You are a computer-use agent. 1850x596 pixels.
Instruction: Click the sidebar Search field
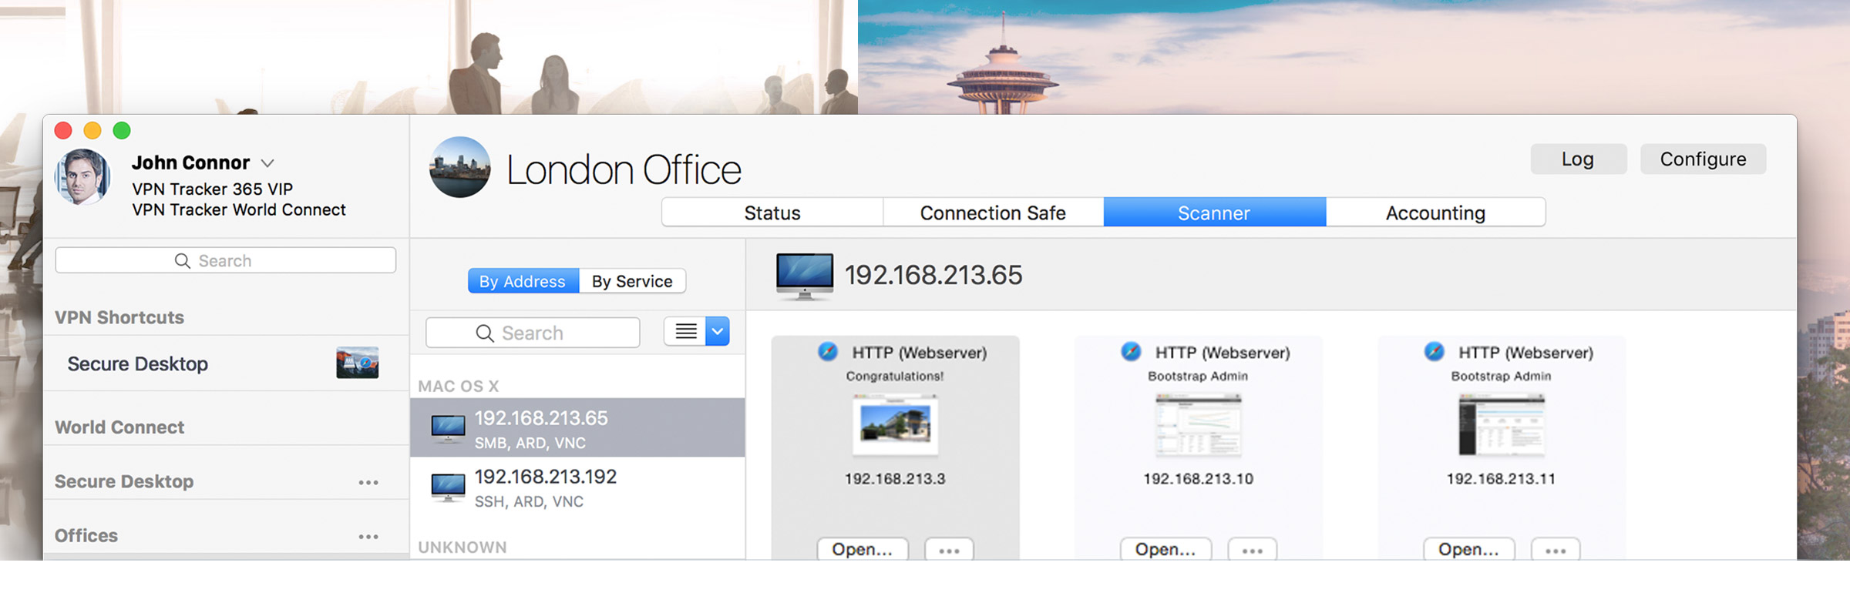pos(225,260)
